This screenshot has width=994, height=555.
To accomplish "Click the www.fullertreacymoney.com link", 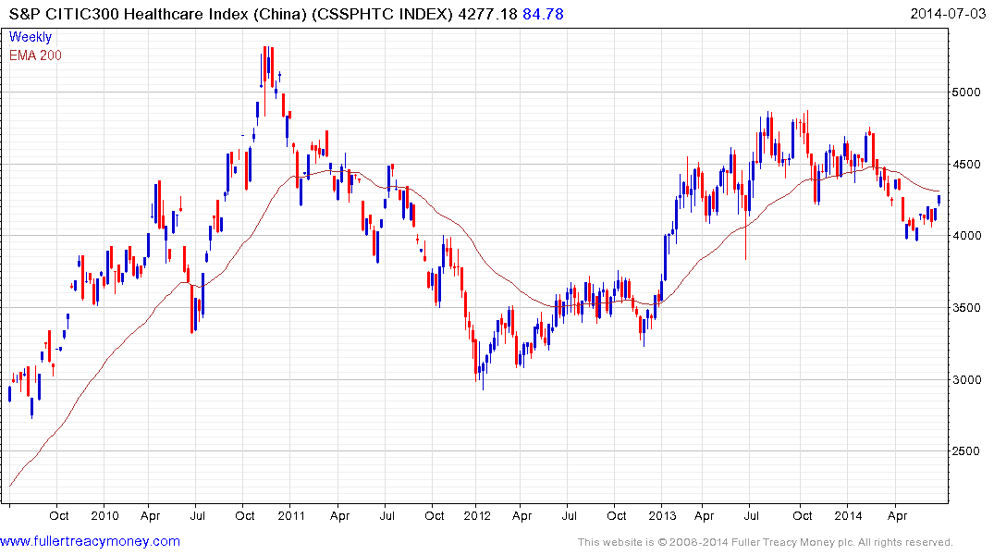I will (x=90, y=541).
